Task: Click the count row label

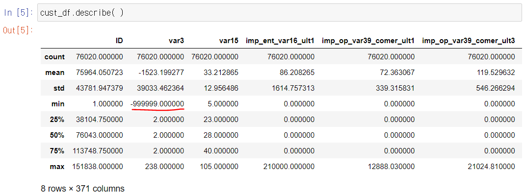Action: tap(54, 57)
